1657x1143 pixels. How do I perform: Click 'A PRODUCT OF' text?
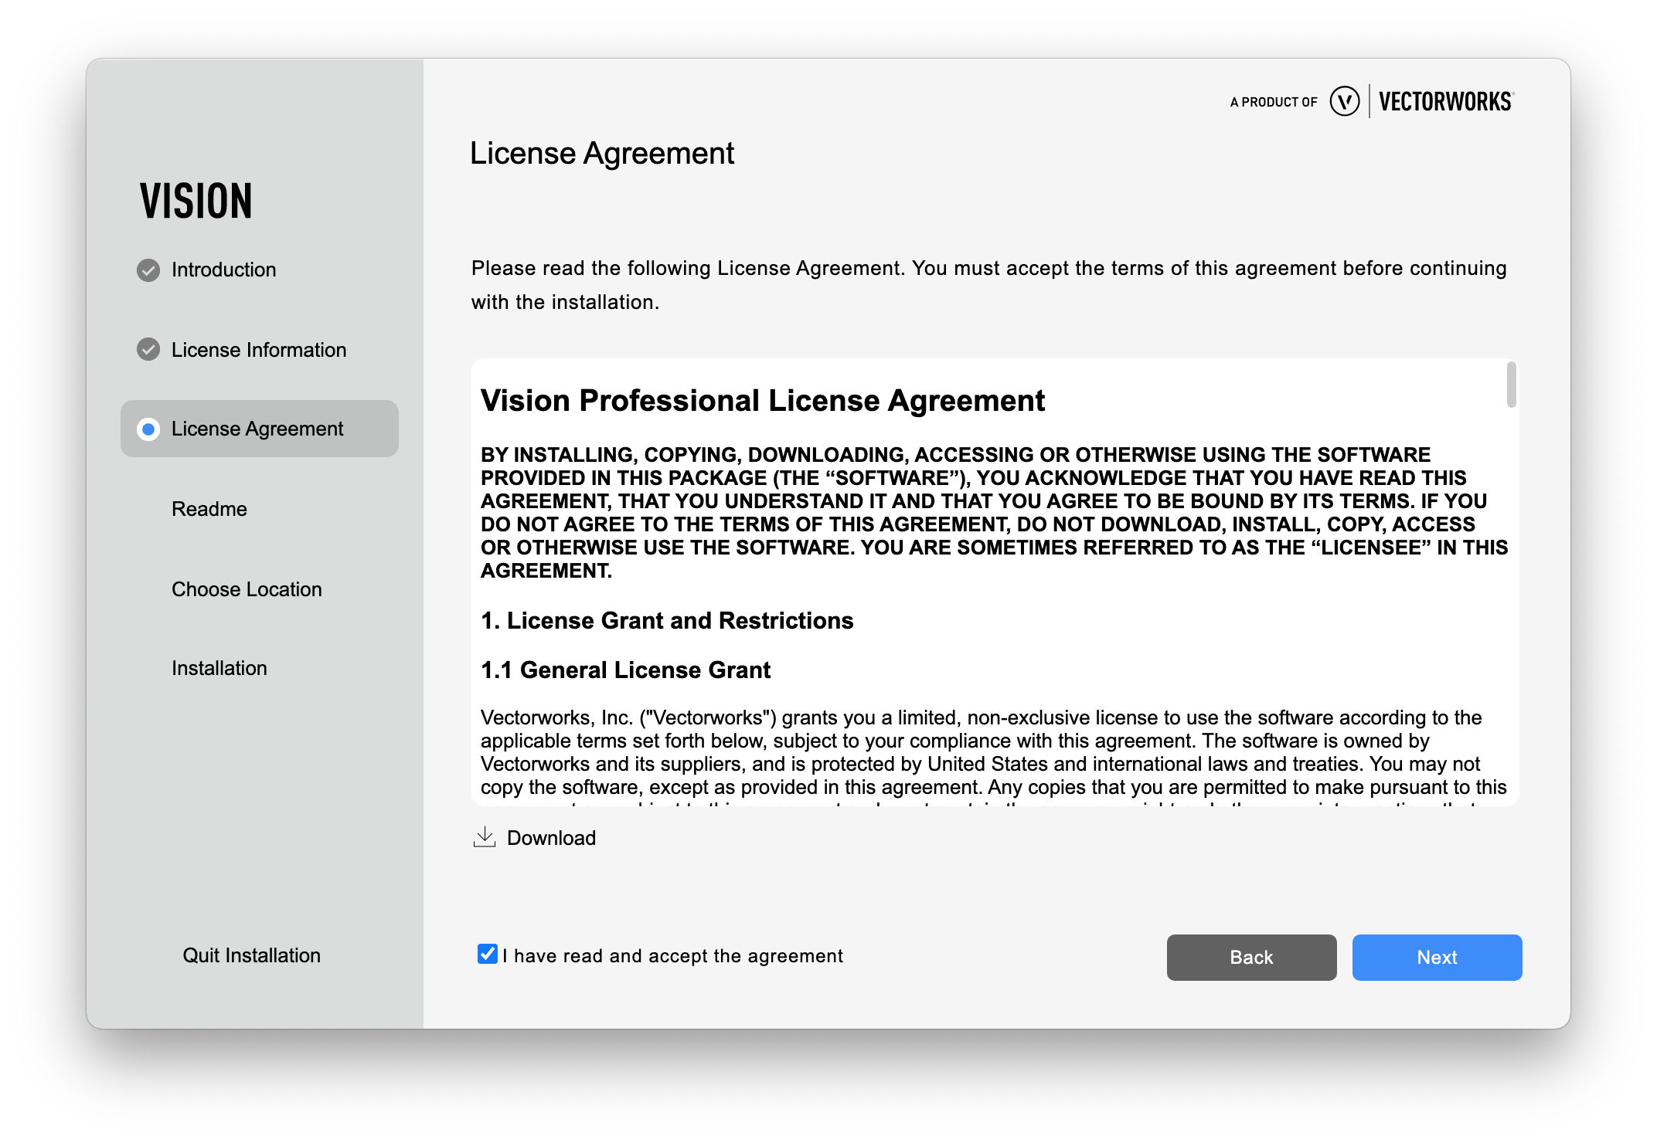point(1274,102)
